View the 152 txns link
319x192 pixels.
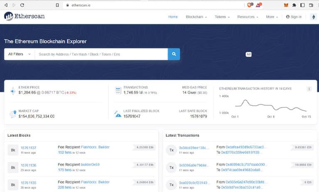(x=65, y=152)
